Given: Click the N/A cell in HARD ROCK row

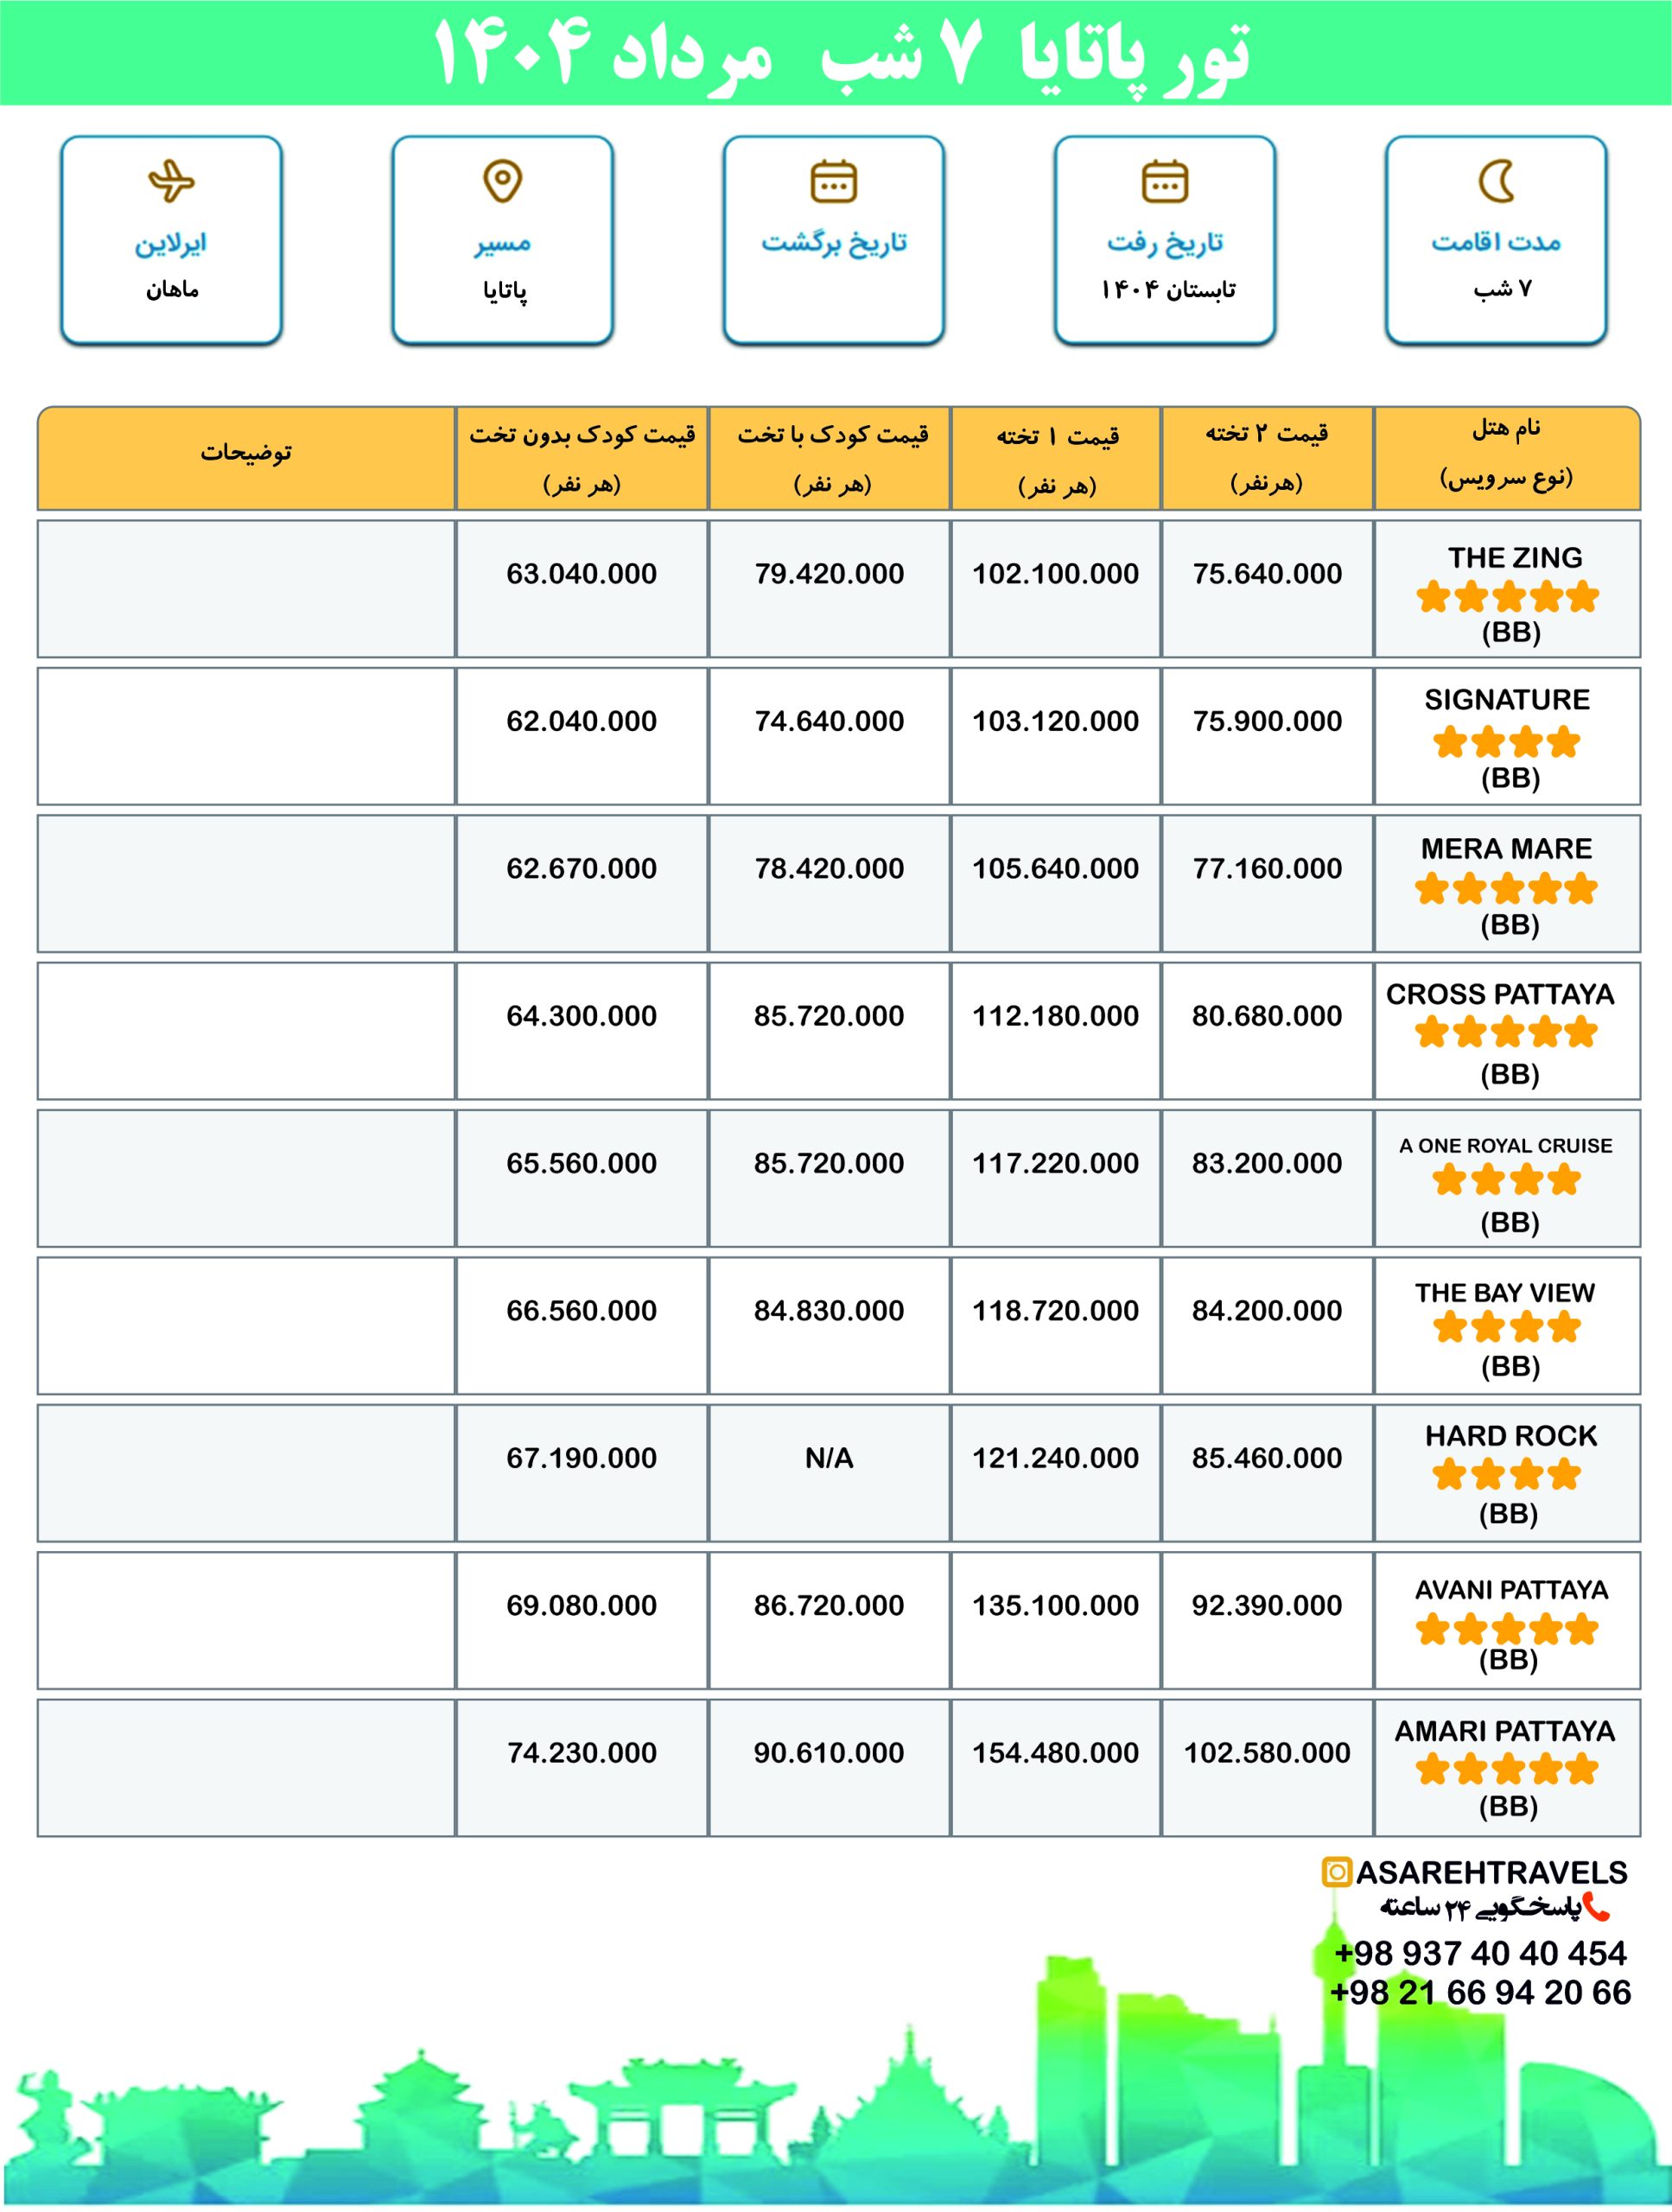Looking at the screenshot, I should [829, 1458].
